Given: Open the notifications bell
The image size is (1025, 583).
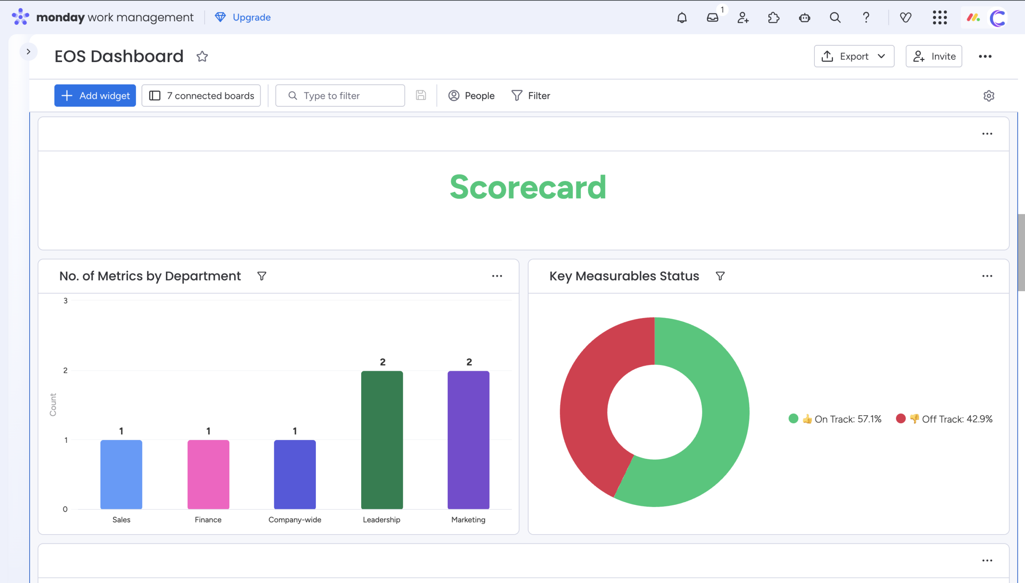Looking at the screenshot, I should click(682, 18).
